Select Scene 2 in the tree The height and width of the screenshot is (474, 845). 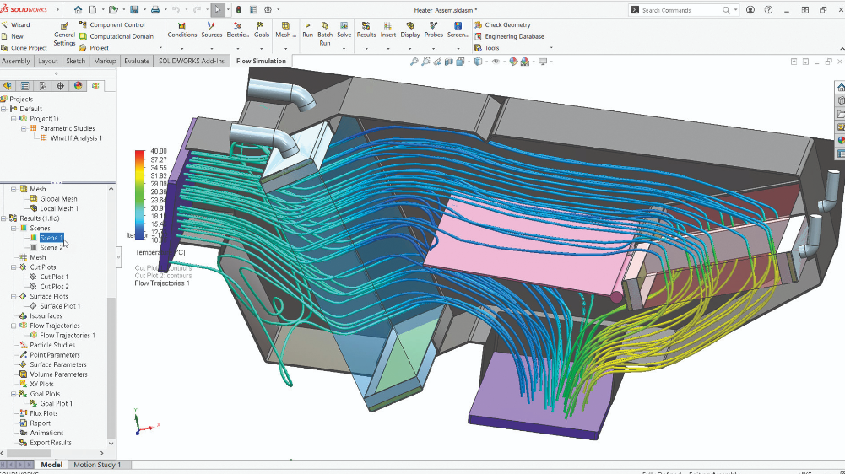(51, 248)
